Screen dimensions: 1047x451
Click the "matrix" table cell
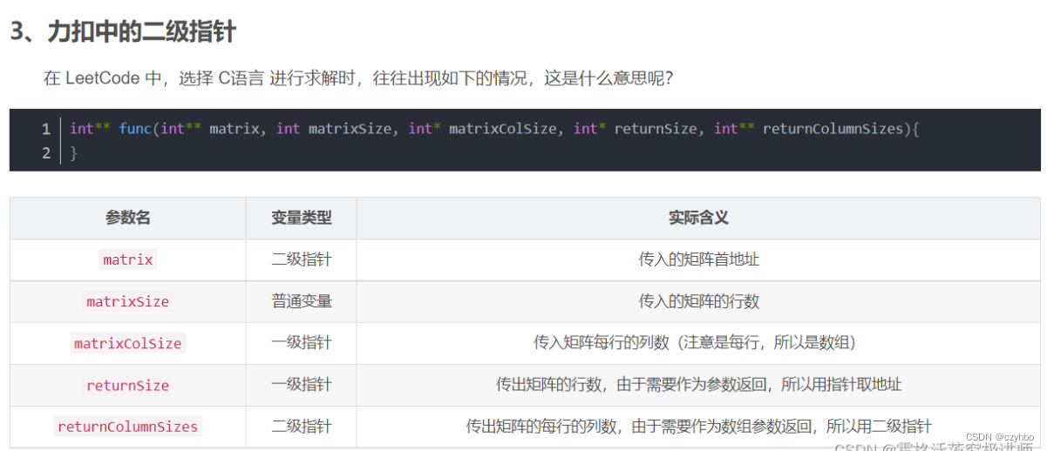[128, 259]
